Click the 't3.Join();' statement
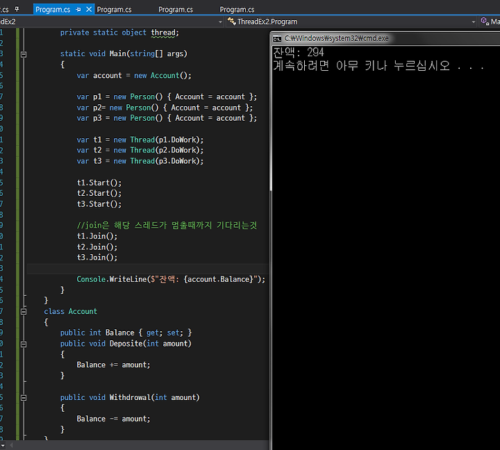Image resolution: width=500 pixels, height=450 pixels. [x=97, y=258]
